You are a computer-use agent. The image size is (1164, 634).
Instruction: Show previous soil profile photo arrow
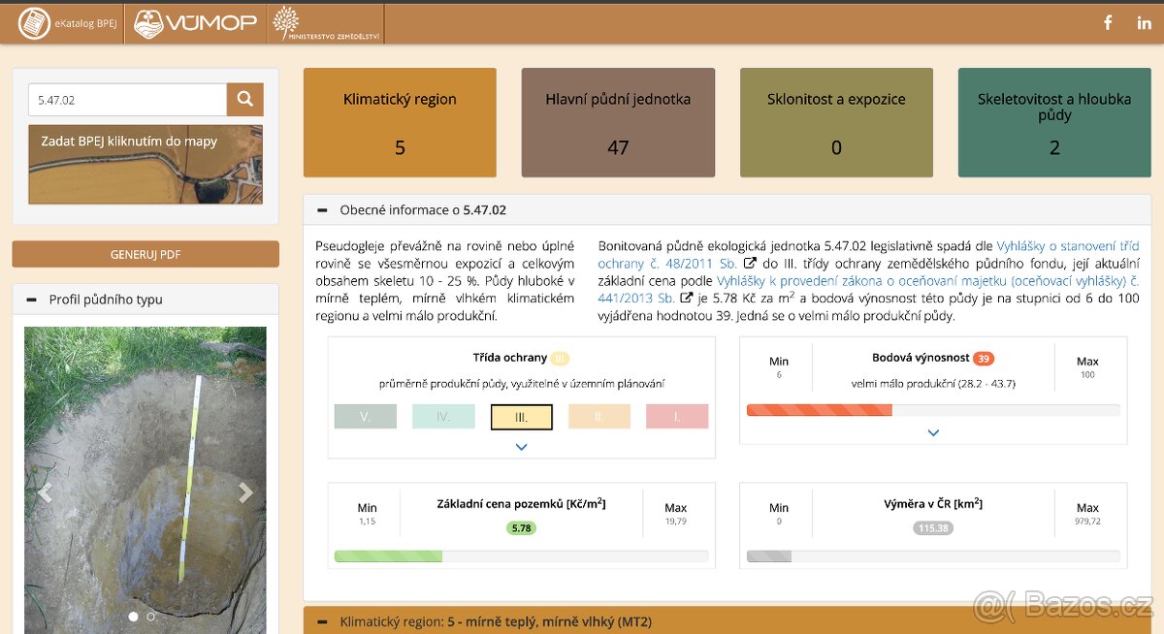(x=45, y=492)
